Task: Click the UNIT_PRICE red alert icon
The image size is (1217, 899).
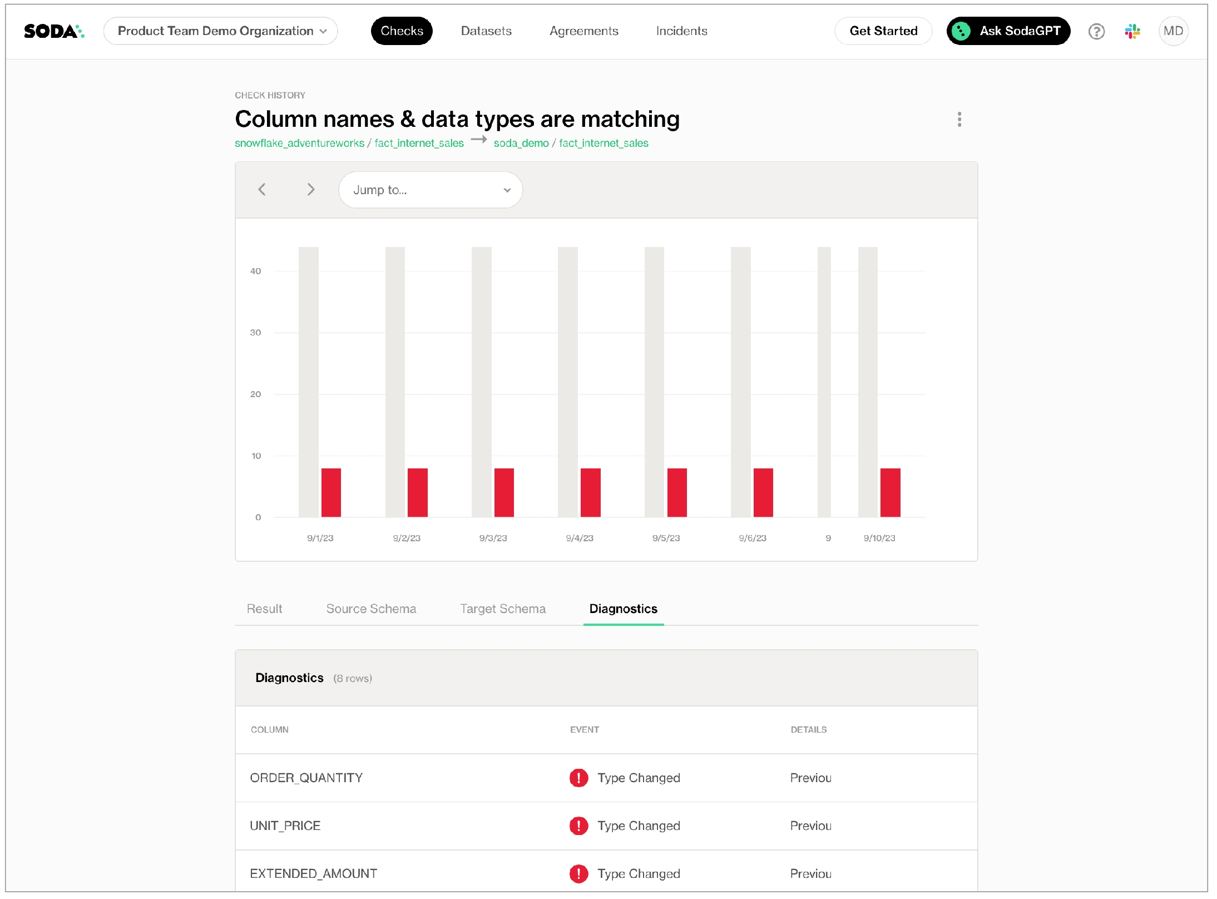Action: point(578,826)
